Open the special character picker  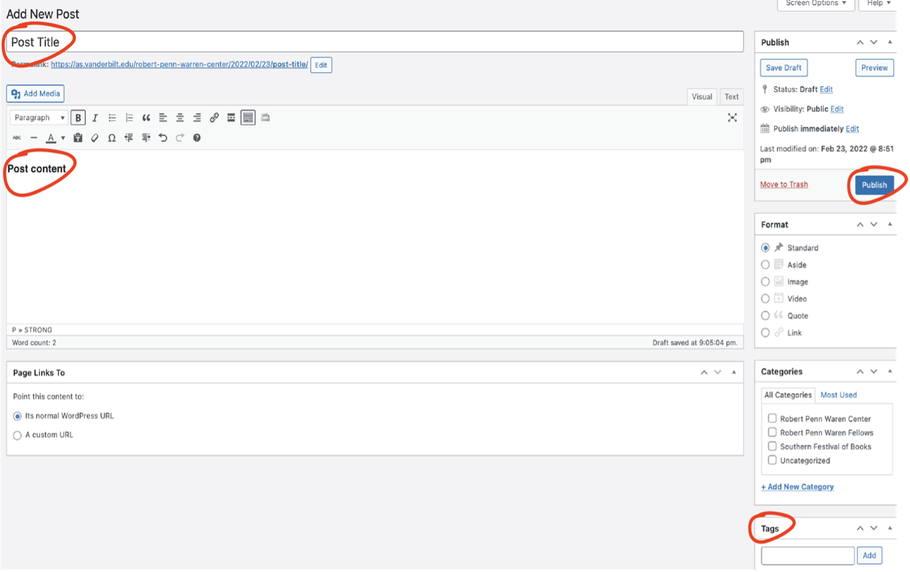tap(112, 137)
